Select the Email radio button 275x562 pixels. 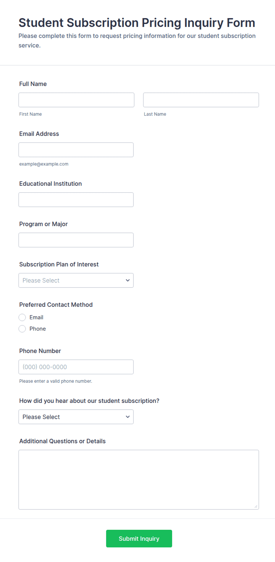click(x=22, y=317)
